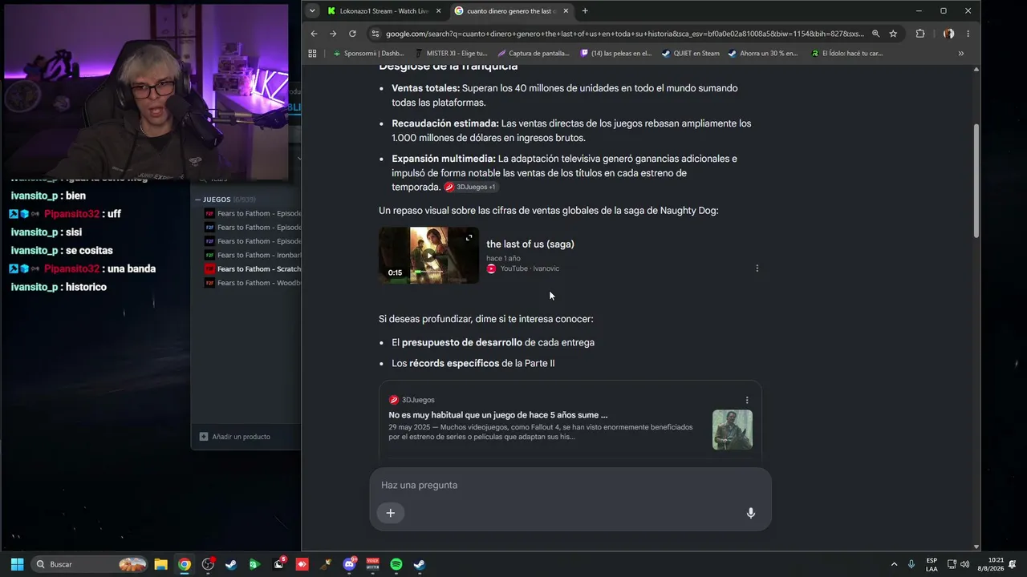Open the Sponsormii Dashboard bookmark

[x=368, y=54]
